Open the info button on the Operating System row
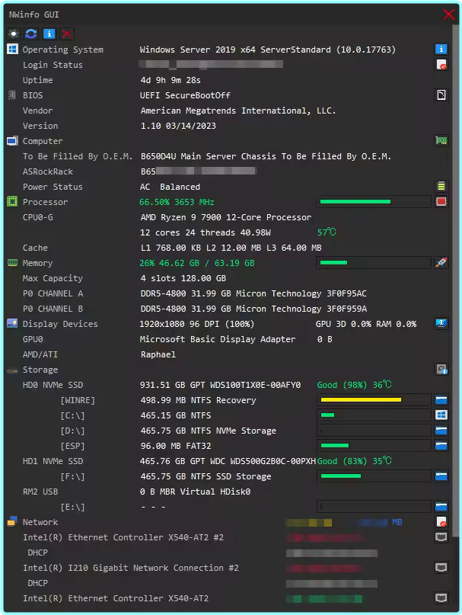This screenshot has height=615, width=462. pyautogui.click(x=441, y=50)
